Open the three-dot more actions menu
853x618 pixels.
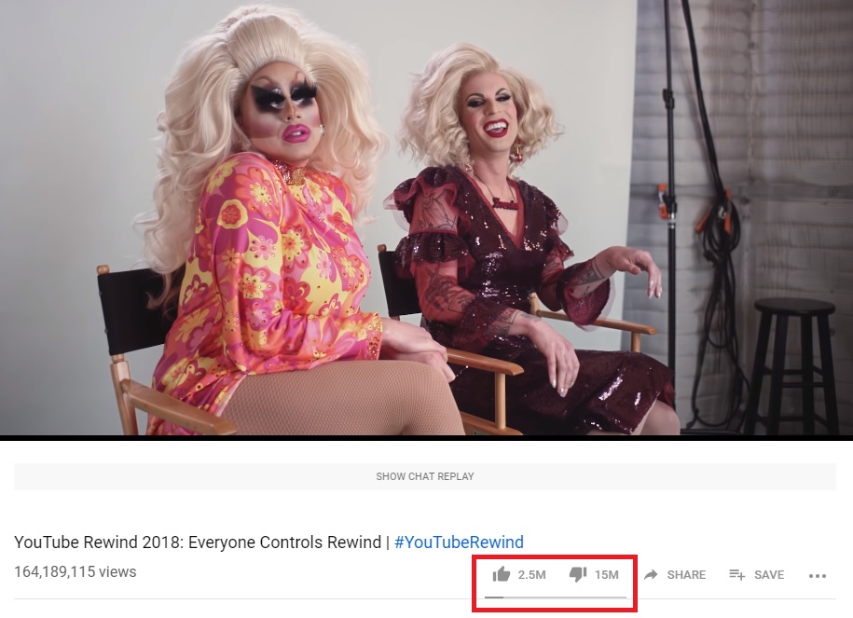coord(817,575)
